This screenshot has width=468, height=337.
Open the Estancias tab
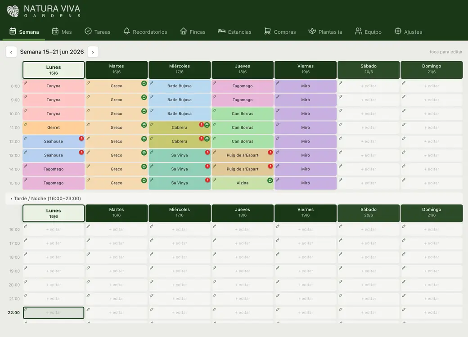coord(234,32)
